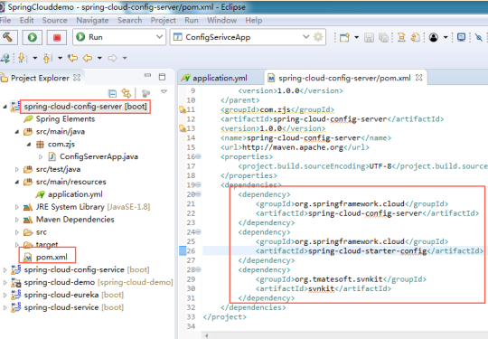The height and width of the screenshot is (339, 488).
Task: Click the Collapse All icon in Project Explorer
Action: [x=112, y=93]
